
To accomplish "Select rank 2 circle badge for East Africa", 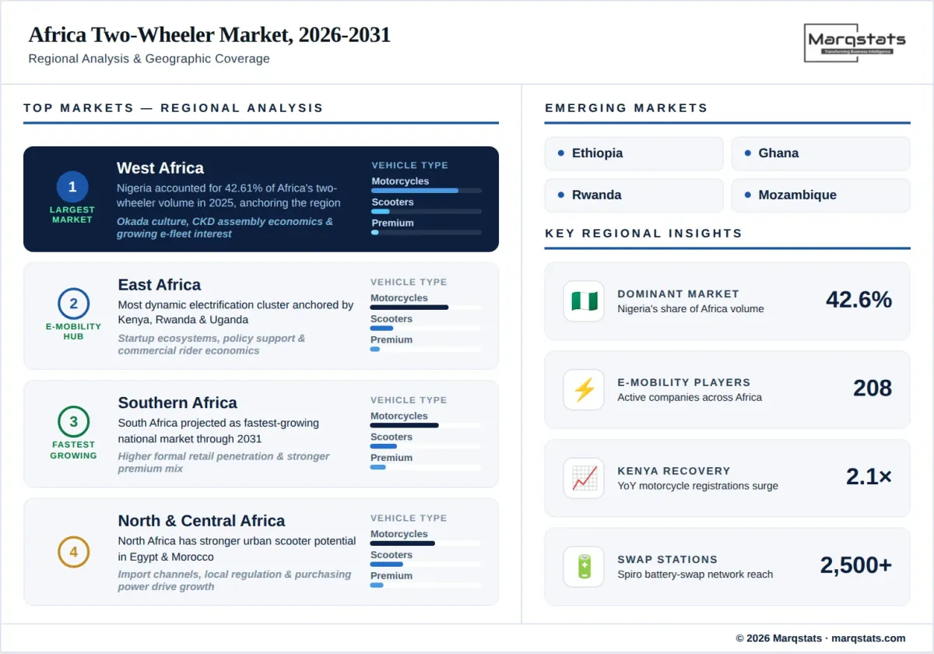I will (x=73, y=304).
